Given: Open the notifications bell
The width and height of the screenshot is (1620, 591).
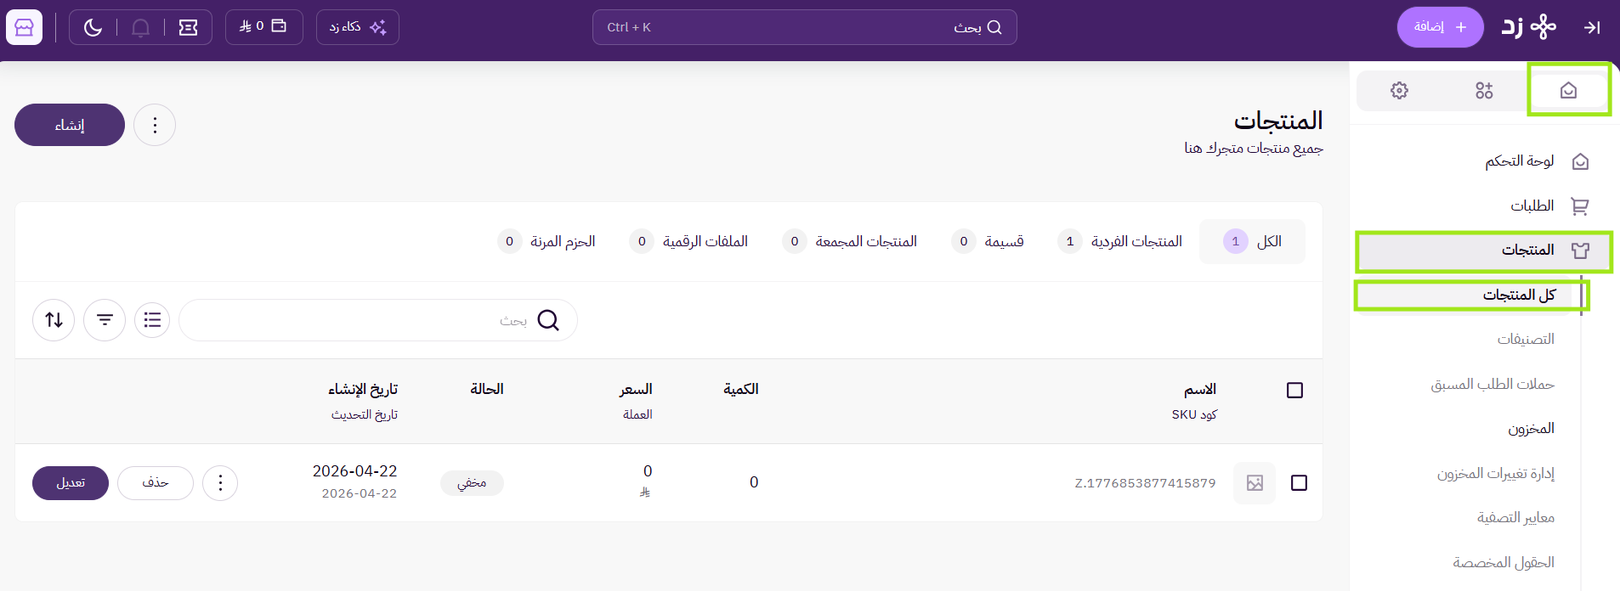Looking at the screenshot, I should pos(141,27).
